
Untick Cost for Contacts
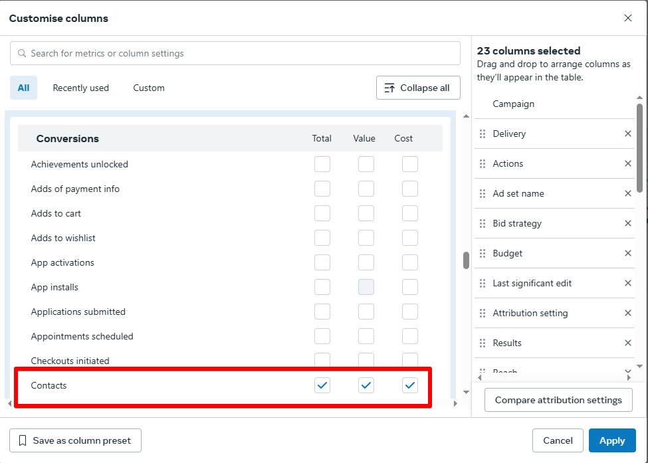click(410, 385)
